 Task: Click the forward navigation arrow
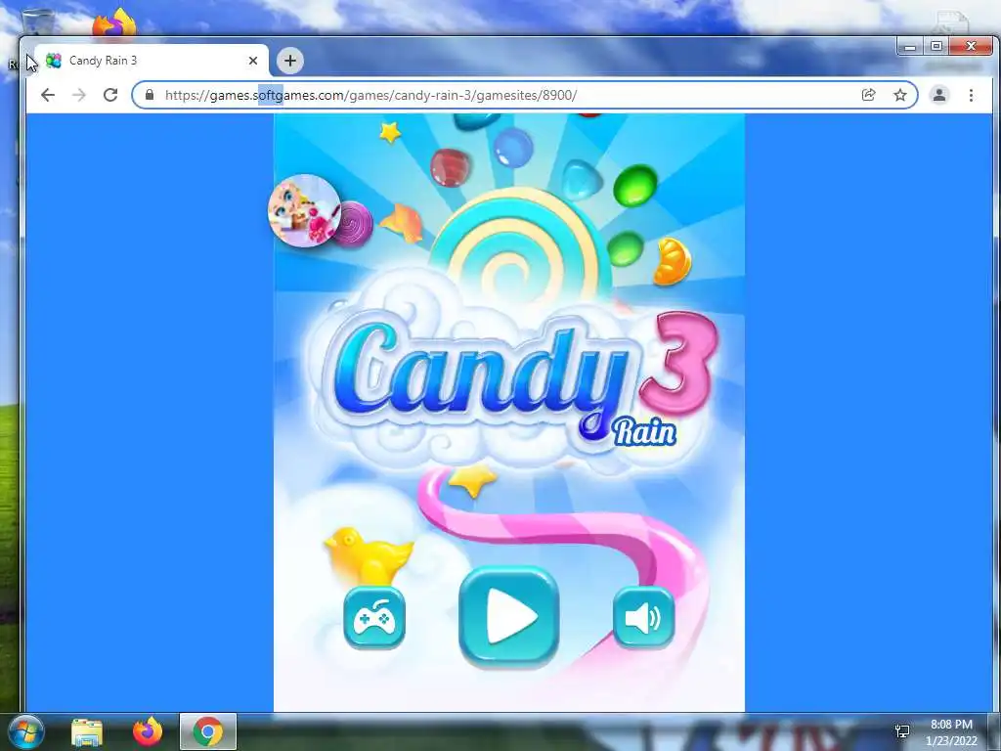click(79, 95)
